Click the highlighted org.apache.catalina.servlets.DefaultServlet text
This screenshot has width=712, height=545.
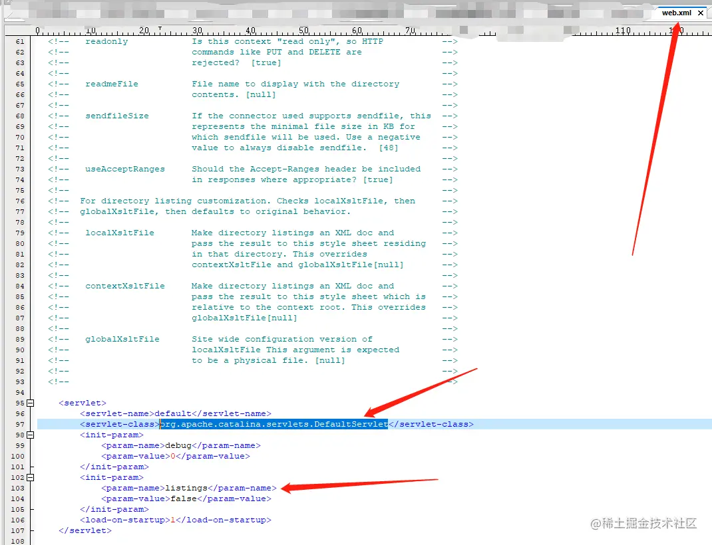[x=273, y=424]
